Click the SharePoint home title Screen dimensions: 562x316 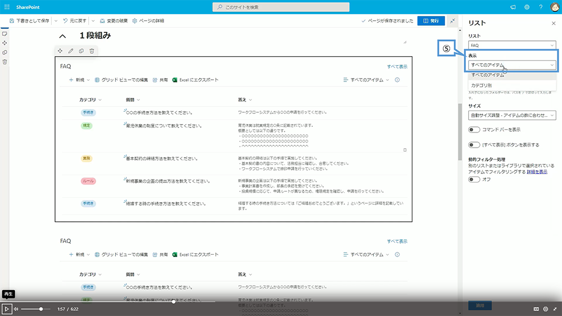[28, 7]
